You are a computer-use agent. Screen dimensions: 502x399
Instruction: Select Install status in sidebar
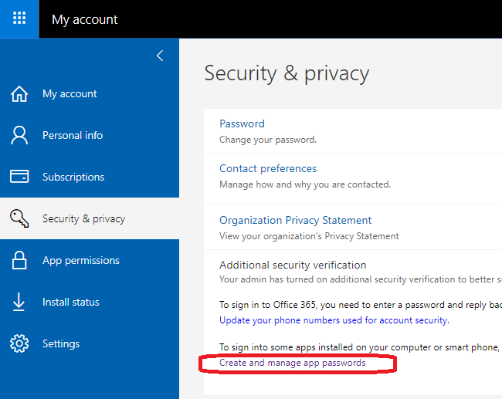pyautogui.click(x=71, y=302)
